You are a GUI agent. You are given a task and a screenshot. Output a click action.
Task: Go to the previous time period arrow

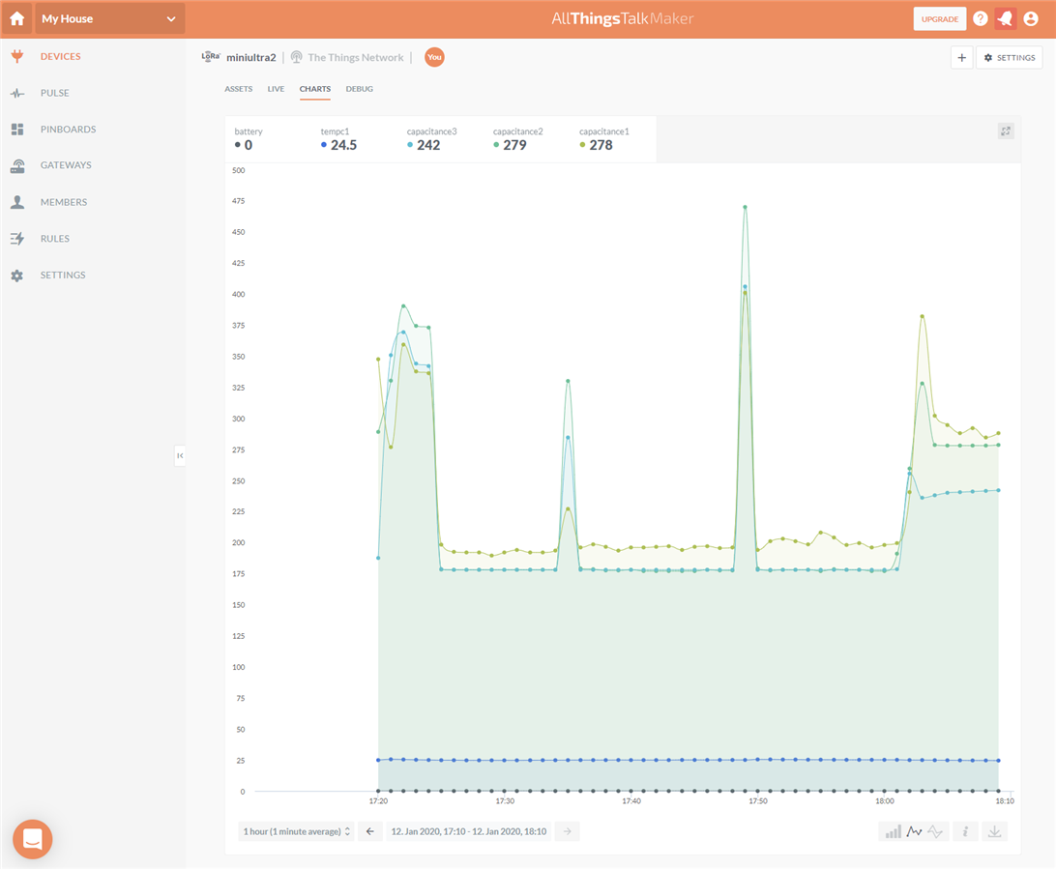(369, 831)
